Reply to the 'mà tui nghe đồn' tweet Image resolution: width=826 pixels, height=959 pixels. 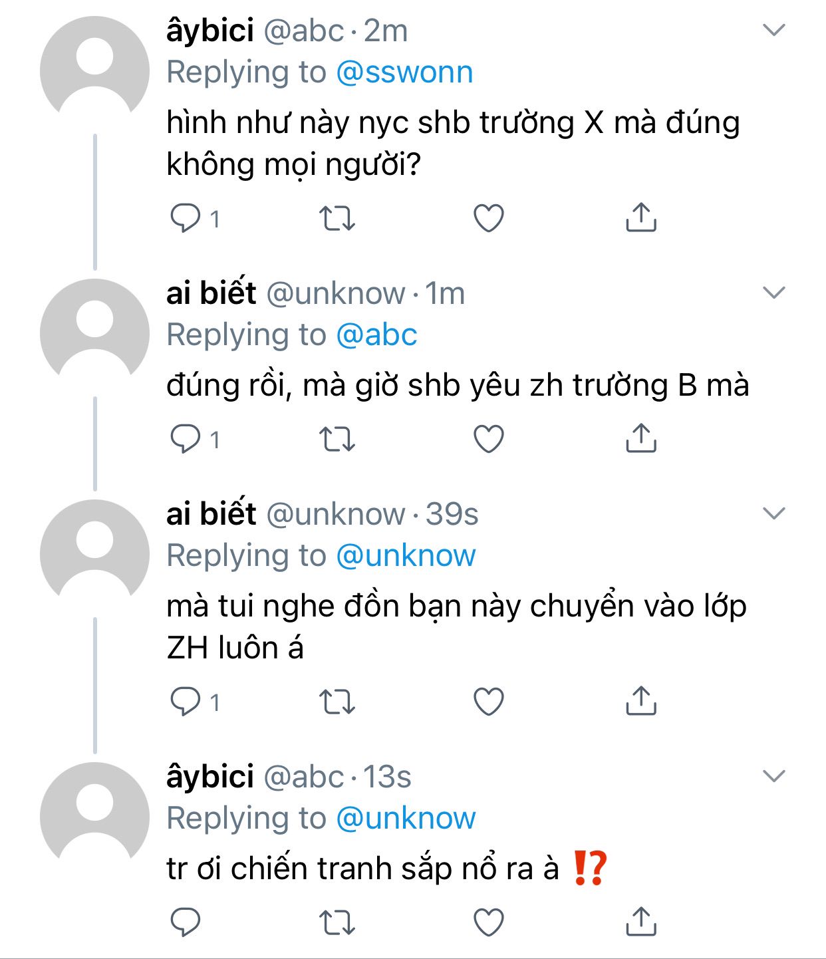point(186,701)
